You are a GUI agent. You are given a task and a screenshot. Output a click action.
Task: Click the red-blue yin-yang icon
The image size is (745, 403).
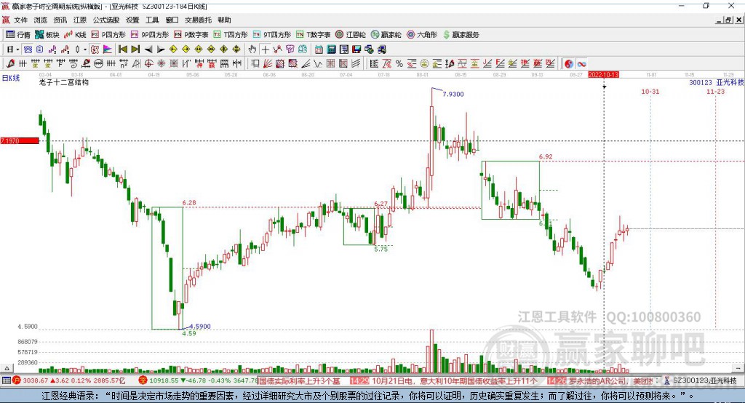coord(569,64)
